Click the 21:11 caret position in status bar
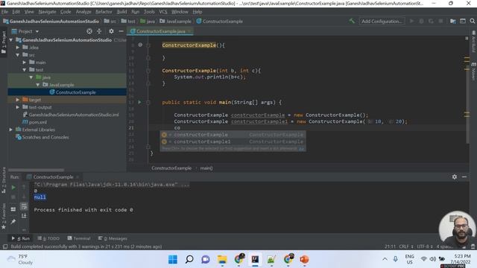This screenshot has height=268, width=477. coord(390,246)
